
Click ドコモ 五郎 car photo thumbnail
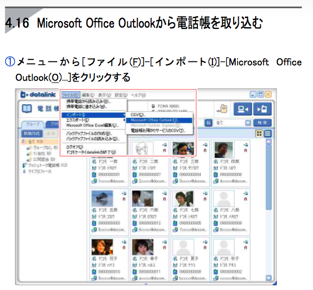click(x=102, y=198)
